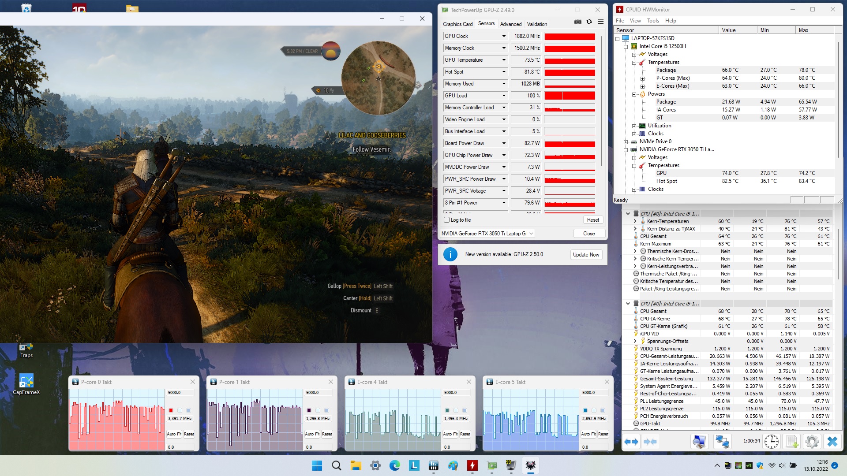Screen dimensions: 847x476
Task: Click the GPU-Z taskbar icon (green card)
Action: coord(492,465)
